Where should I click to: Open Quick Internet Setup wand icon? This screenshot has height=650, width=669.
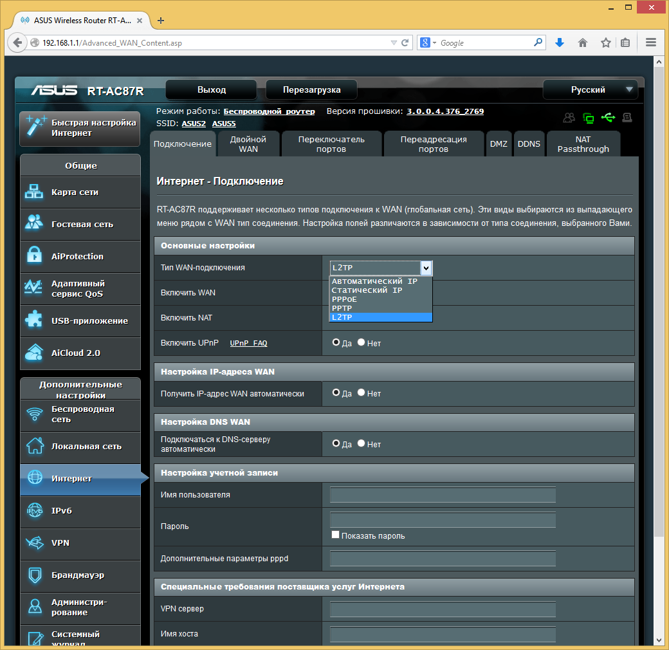(x=35, y=125)
